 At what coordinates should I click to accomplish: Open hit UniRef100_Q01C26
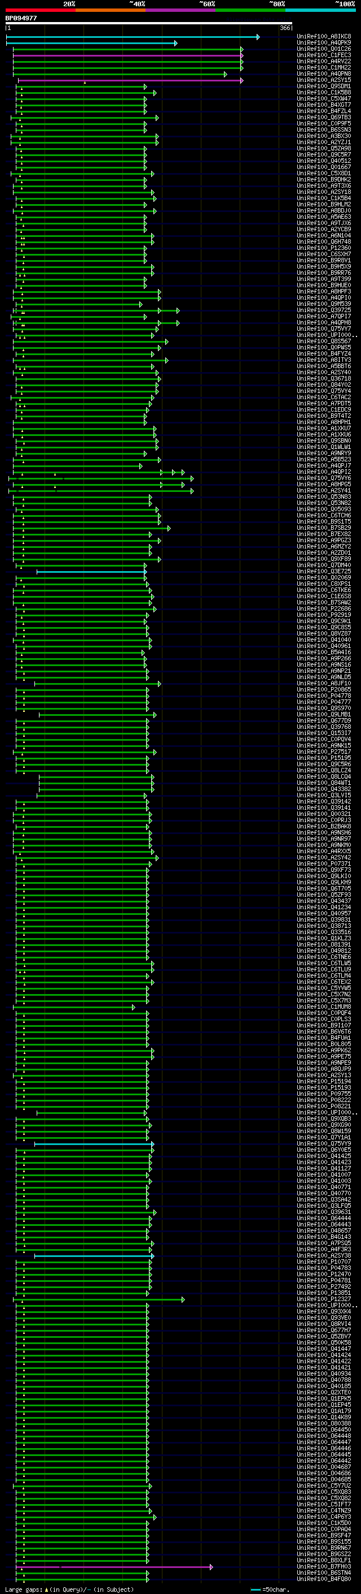[324, 49]
